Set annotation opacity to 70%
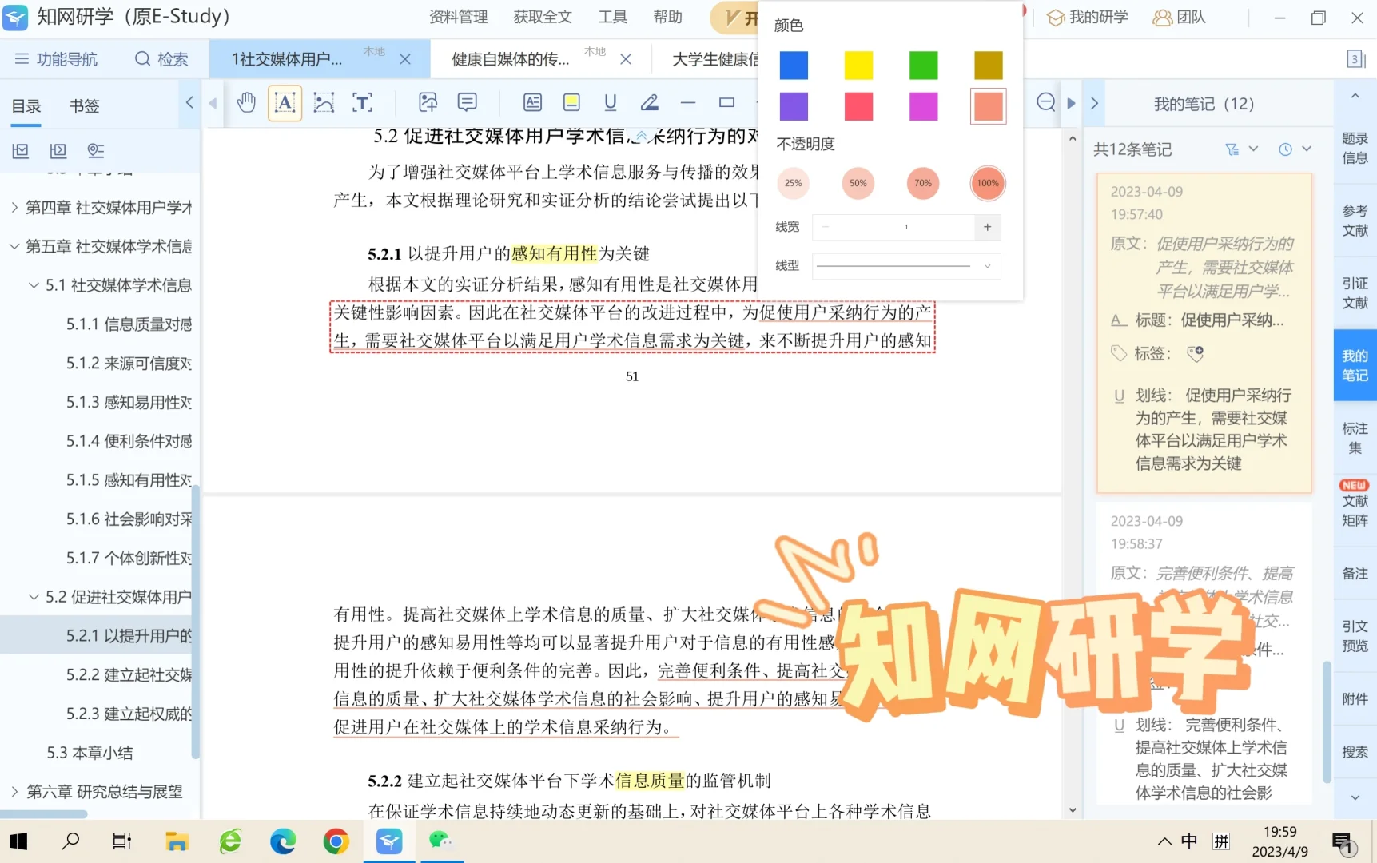Image resolution: width=1377 pixels, height=863 pixels. click(923, 183)
